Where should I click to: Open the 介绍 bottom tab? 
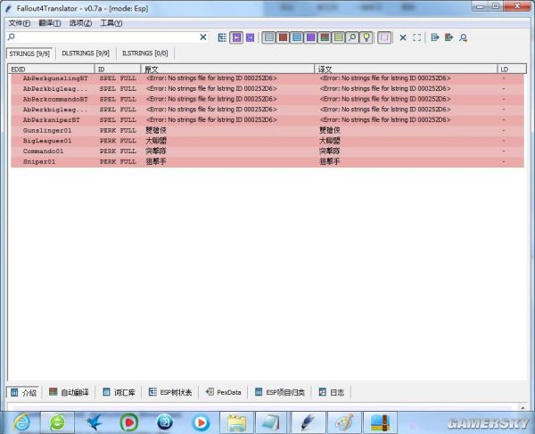click(x=23, y=392)
